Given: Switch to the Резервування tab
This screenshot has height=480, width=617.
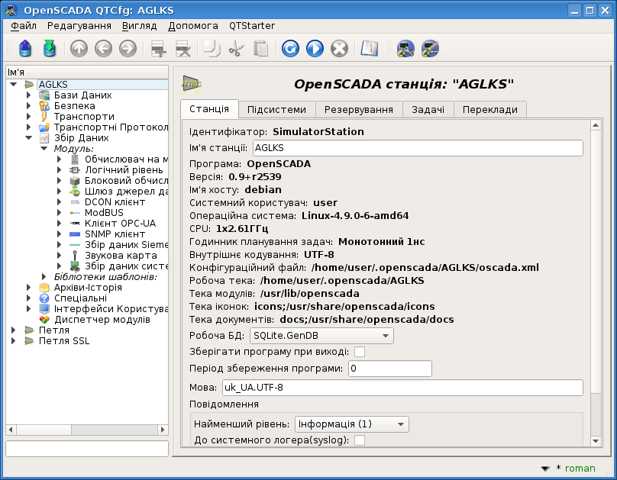Looking at the screenshot, I should click(x=359, y=110).
